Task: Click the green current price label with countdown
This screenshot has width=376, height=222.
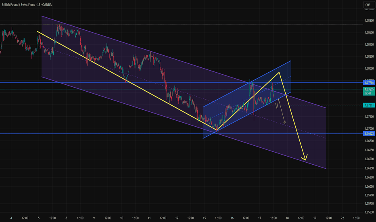Action: click(369, 91)
